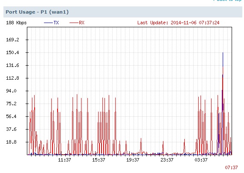Click the TX legend label
The image size is (244, 173).
56,23
